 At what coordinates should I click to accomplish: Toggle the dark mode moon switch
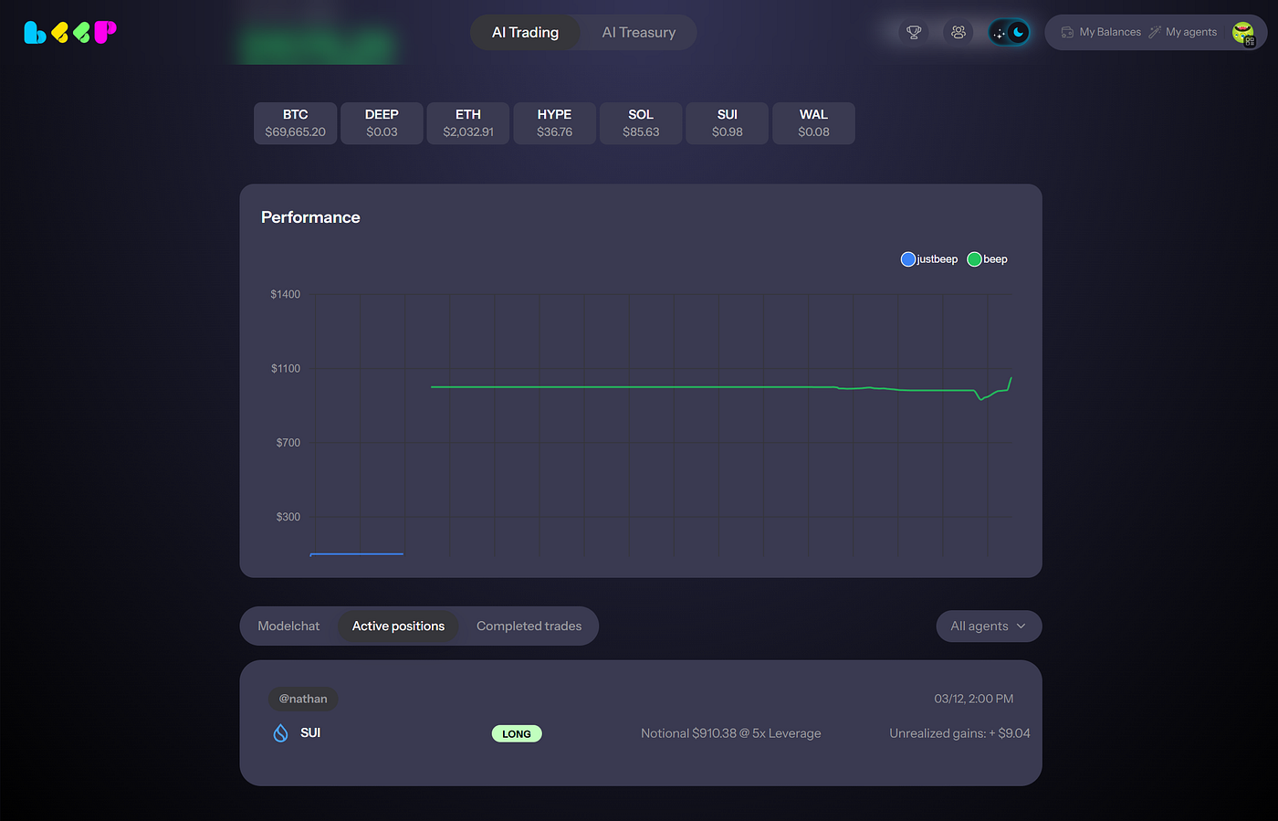click(x=1009, y=33)
